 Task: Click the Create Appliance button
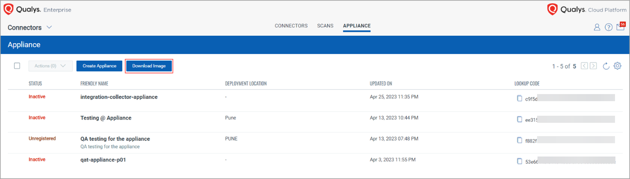coord(99,66)
